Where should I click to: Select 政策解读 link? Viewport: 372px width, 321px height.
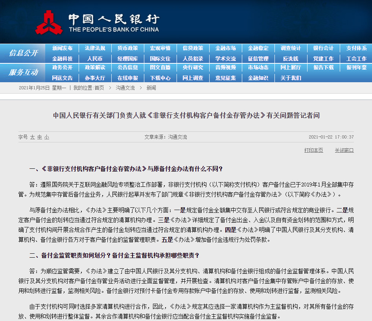click(95, 67)
